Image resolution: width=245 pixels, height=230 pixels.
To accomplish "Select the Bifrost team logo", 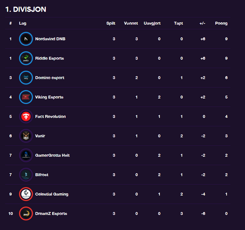I will pyautogui.click(x=26, y=175).
